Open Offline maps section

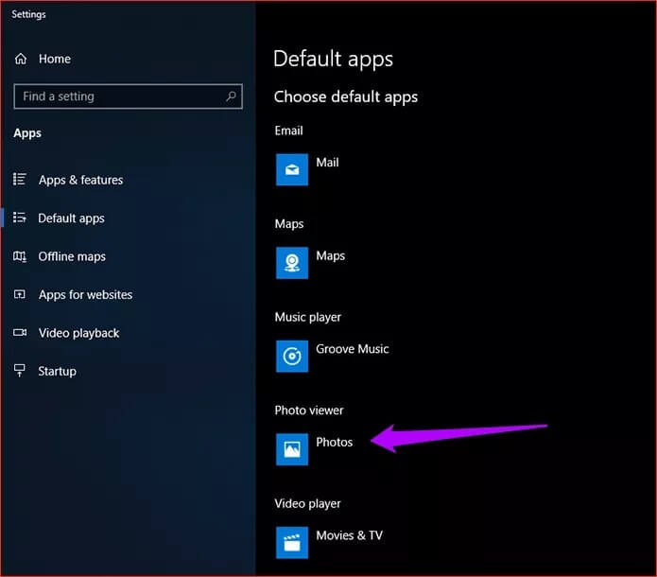pos(72,256)
